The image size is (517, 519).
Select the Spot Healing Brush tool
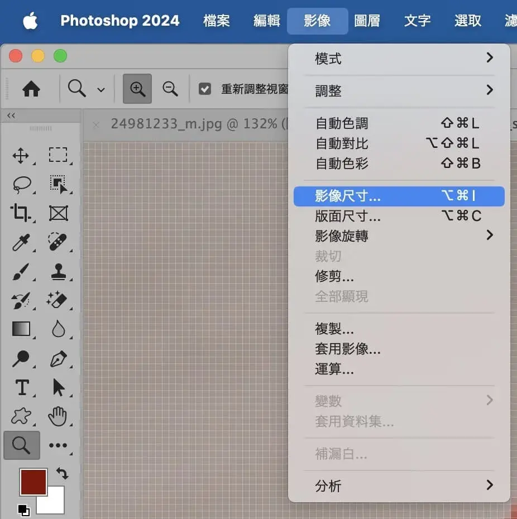58,241
